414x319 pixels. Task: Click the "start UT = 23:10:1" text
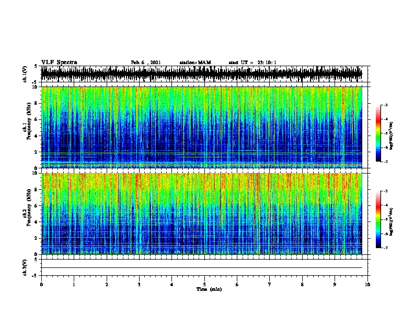coord(252,63)
